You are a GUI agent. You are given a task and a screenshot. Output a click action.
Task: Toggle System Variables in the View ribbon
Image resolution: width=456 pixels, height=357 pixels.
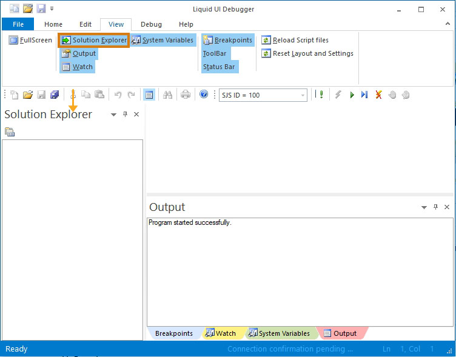[x=163, y=40]
